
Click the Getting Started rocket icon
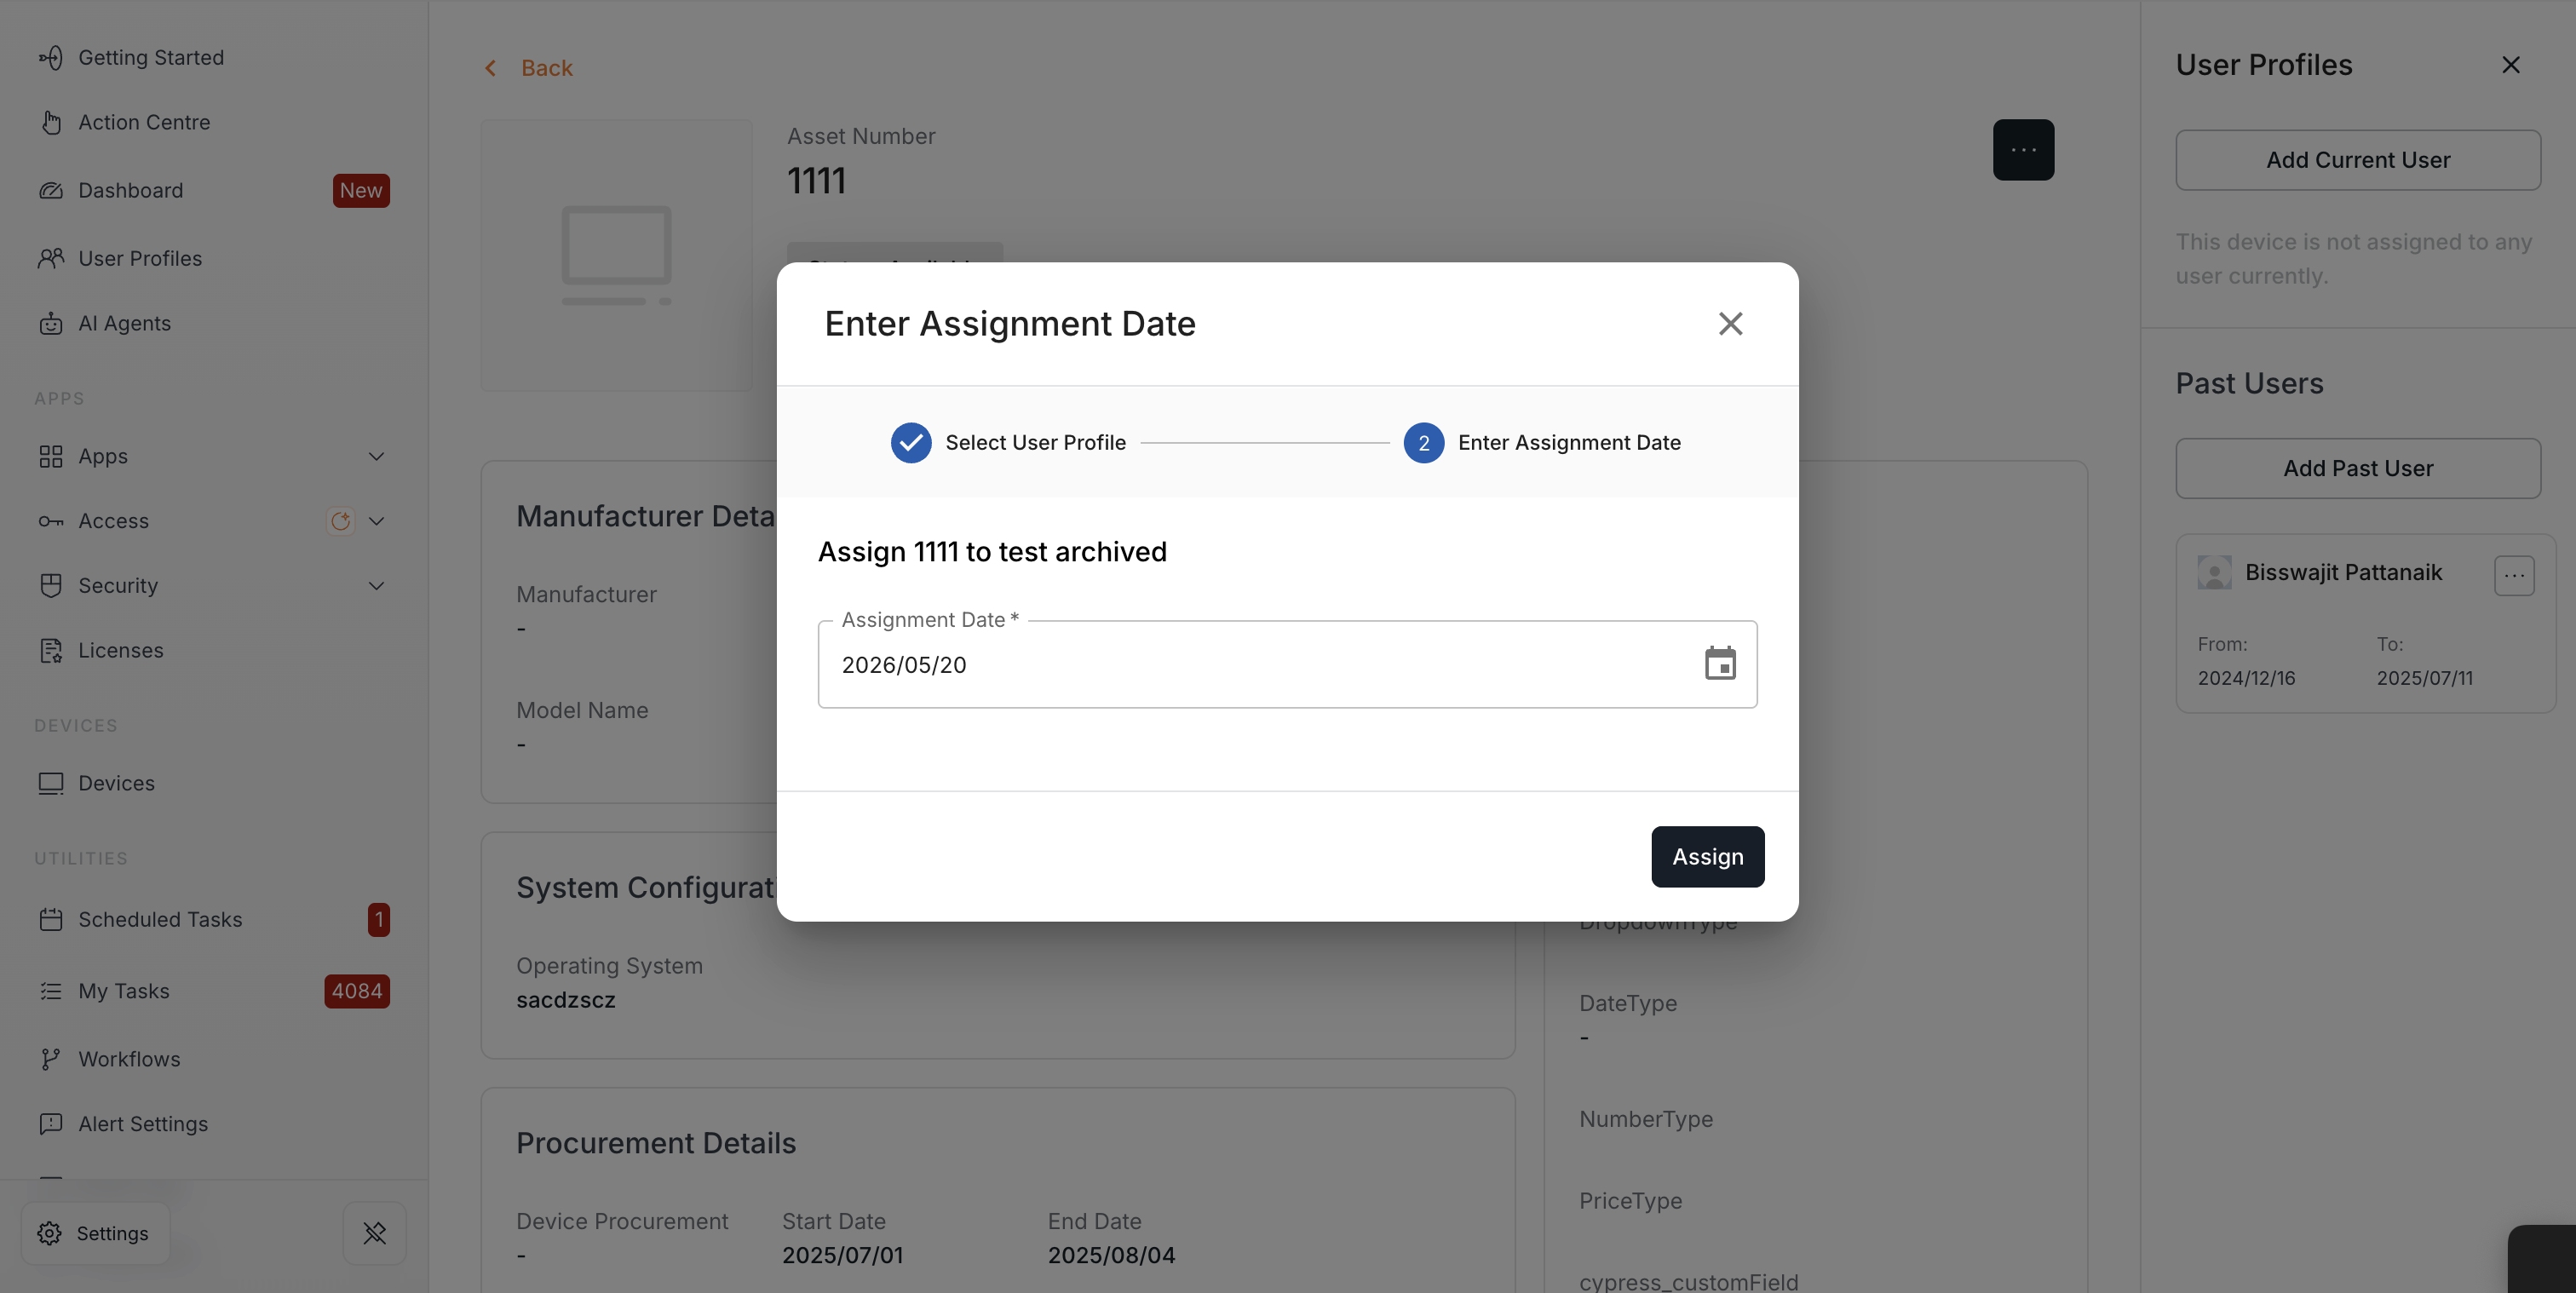tap(51, 58)
